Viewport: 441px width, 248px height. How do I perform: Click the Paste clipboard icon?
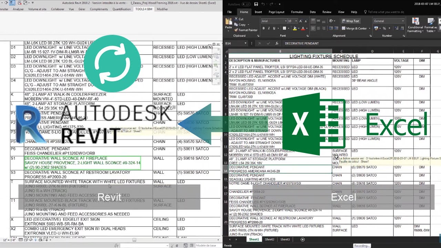(228, 21)
